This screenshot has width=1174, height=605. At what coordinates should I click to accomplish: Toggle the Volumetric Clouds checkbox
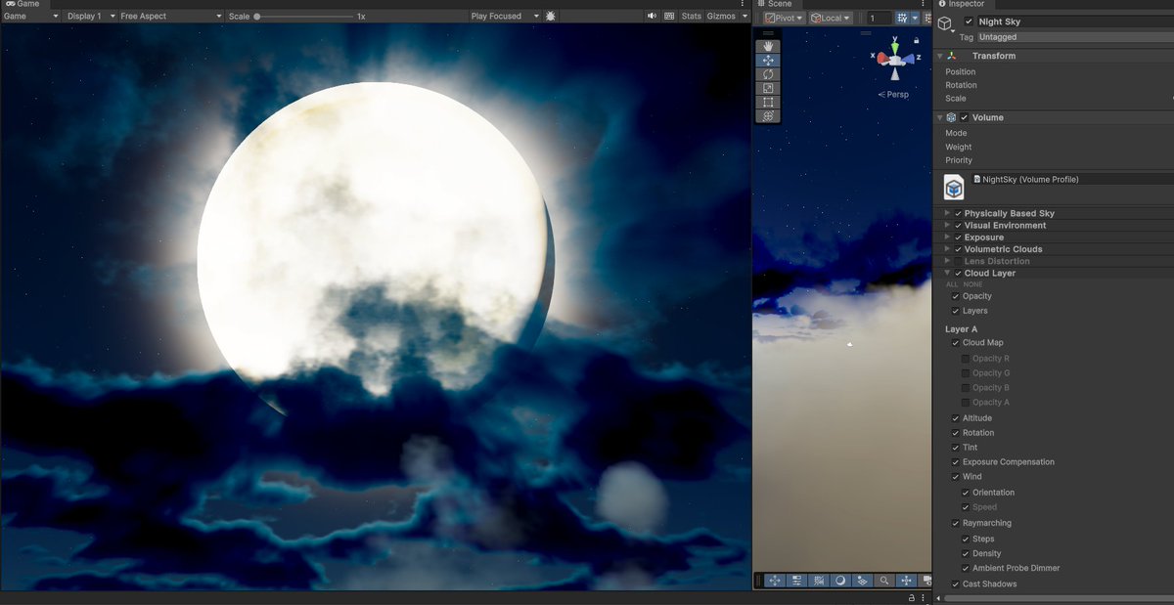pyautogui.click(x=959, y=249)
